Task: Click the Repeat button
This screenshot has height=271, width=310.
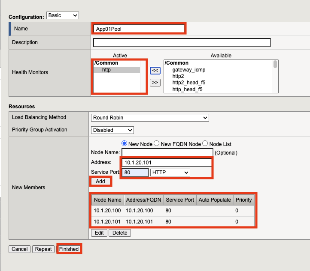Action: click(x=43, y=249)
